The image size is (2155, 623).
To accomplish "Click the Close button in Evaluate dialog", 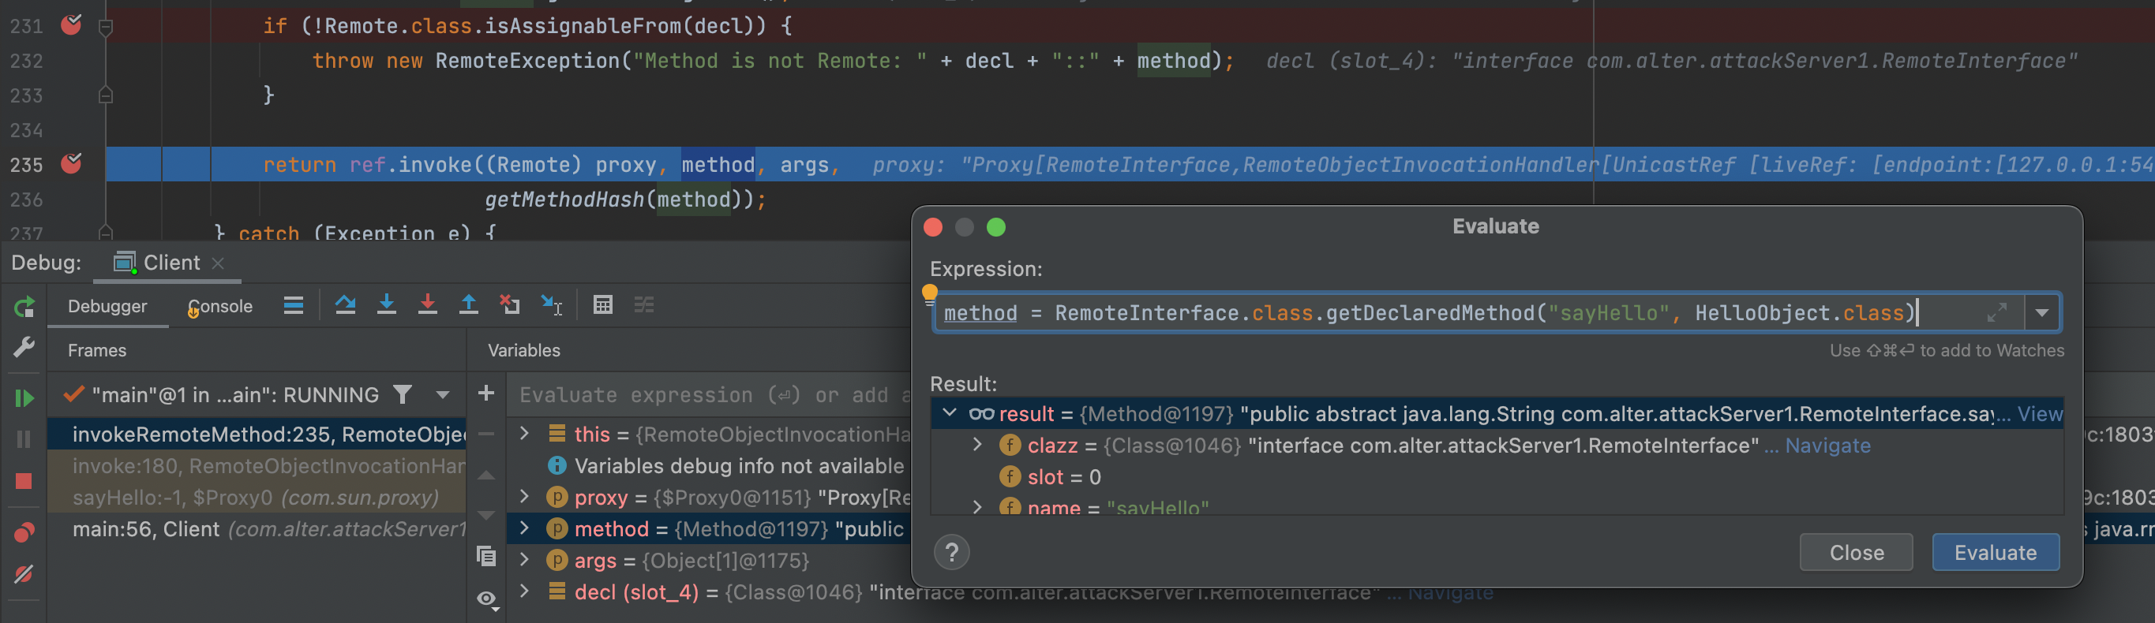I will tap(1857, 553).
